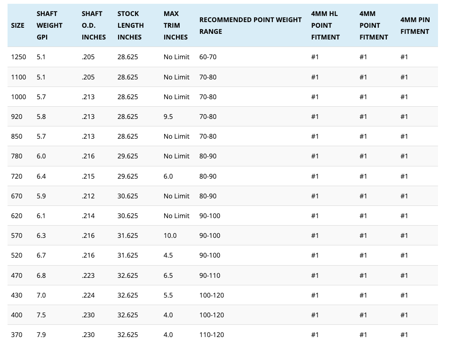Viewport: 454px width, 346px height.
Task: Click the 10.0 max trim value
Action: tap(170, 236)
